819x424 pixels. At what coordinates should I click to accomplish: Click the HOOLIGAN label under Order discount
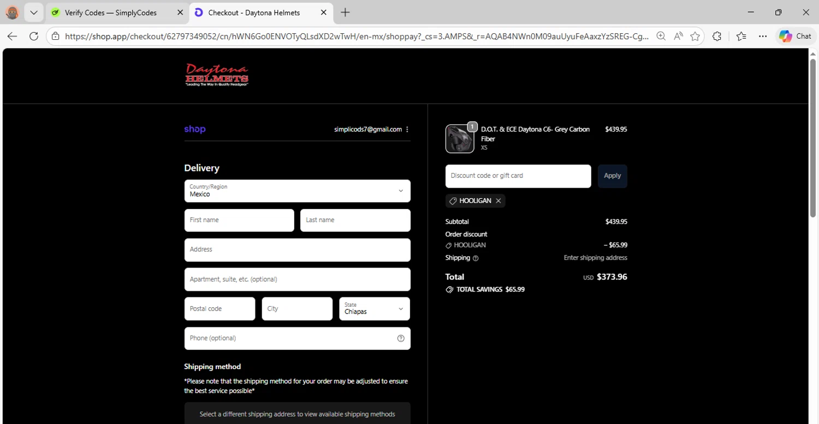point(470,245)
